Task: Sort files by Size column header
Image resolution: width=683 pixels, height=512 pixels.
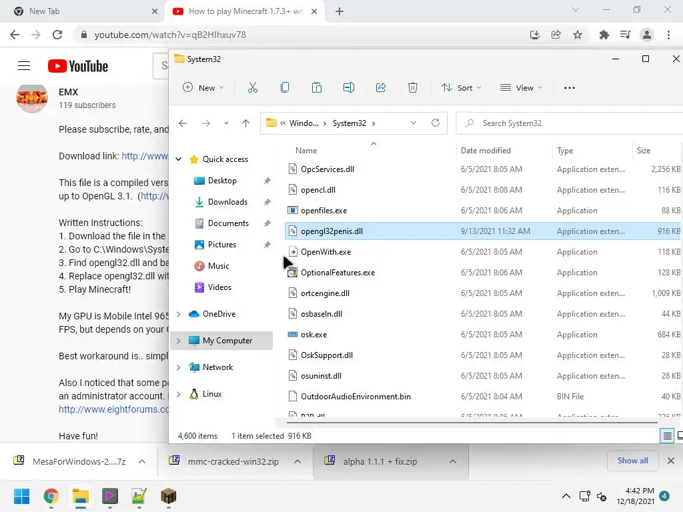Action: (644, 150)
